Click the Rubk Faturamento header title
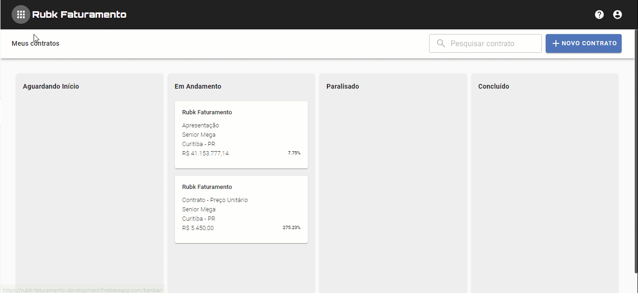Screen dimensions: 638x293 point(79,14)
